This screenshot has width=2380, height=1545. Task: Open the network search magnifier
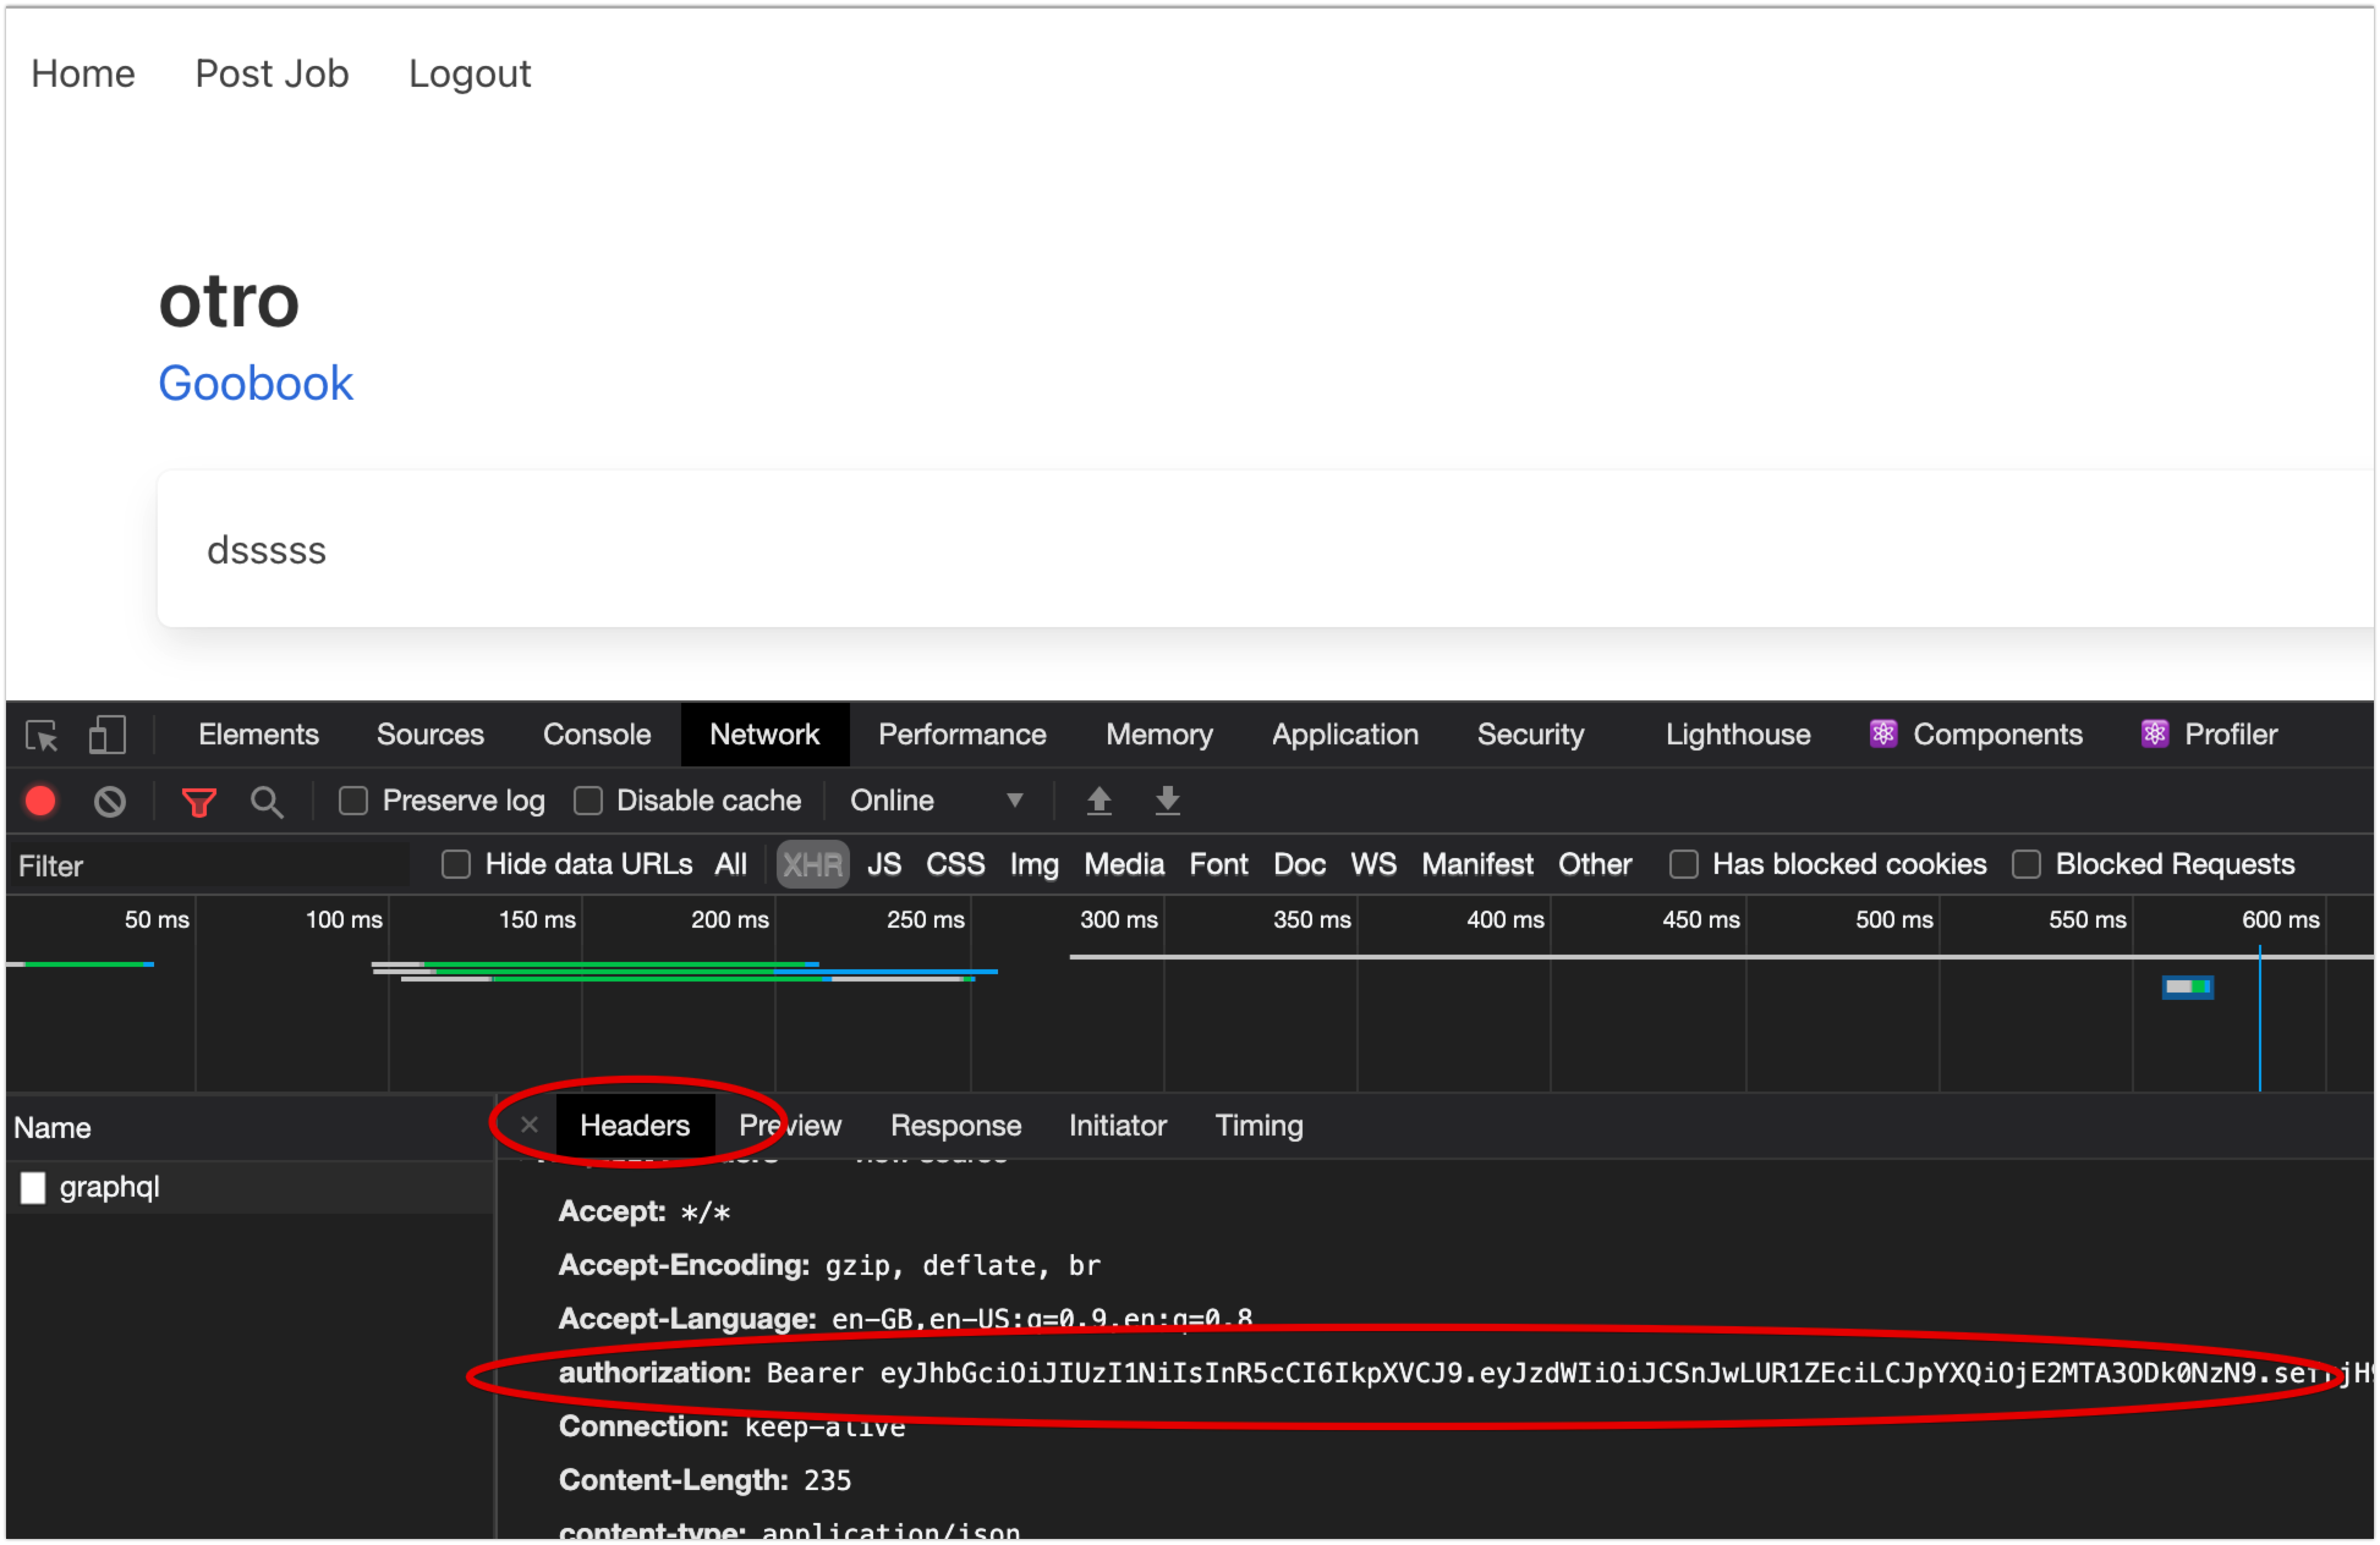(x=266, y=801)
